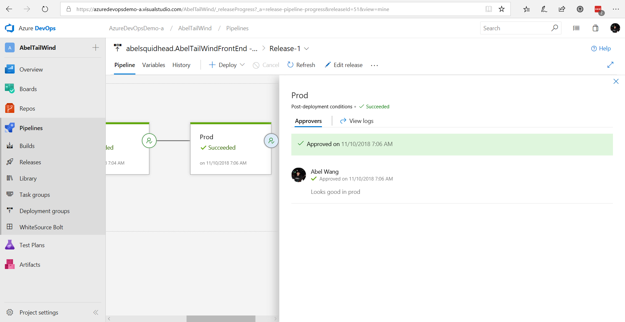Click the pre-deployment approval icon before Prod
625x322 pixels.
point(149,141)
